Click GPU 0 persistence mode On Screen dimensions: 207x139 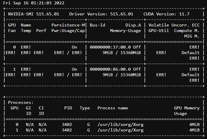pos(74,47)
